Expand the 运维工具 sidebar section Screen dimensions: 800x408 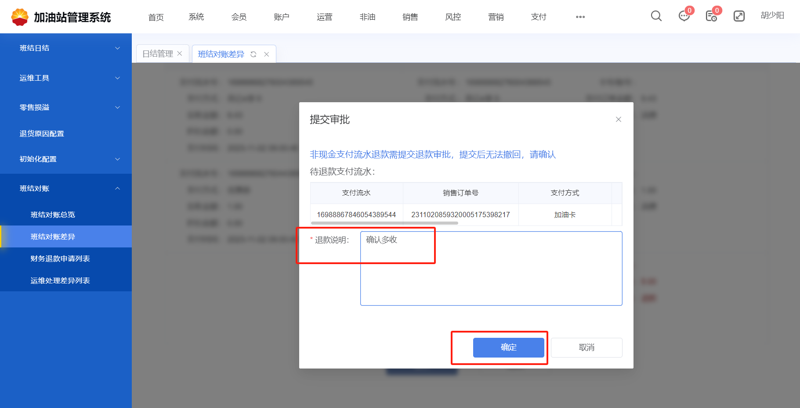click(66, 78)
